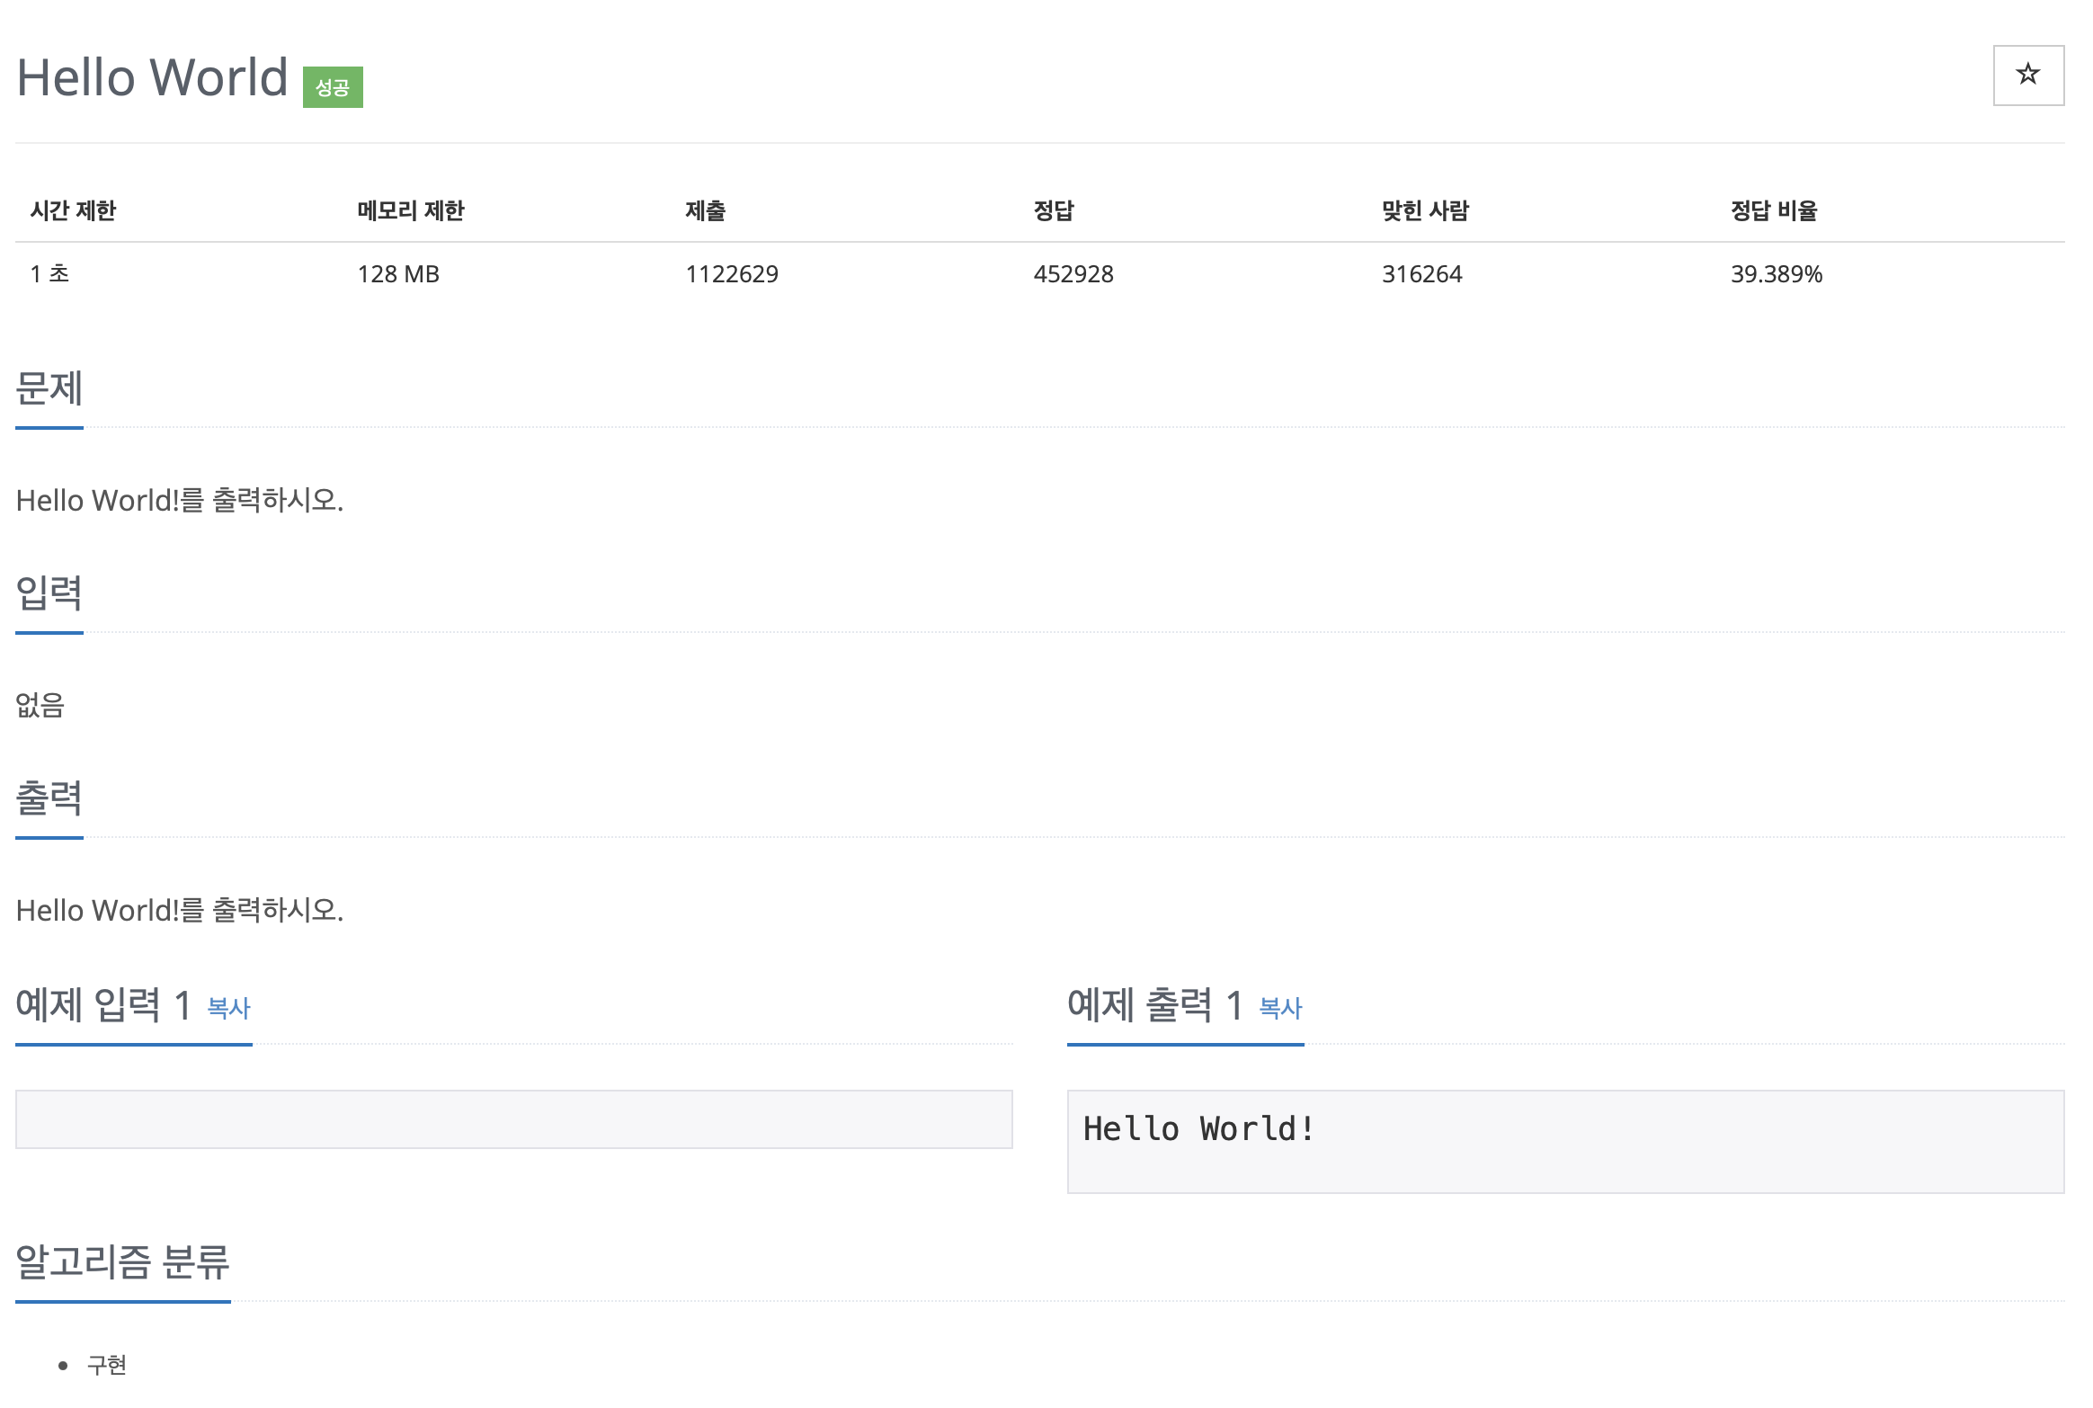Select the 출력 section heading
2093x1408 pixels.
pos(49,798)
